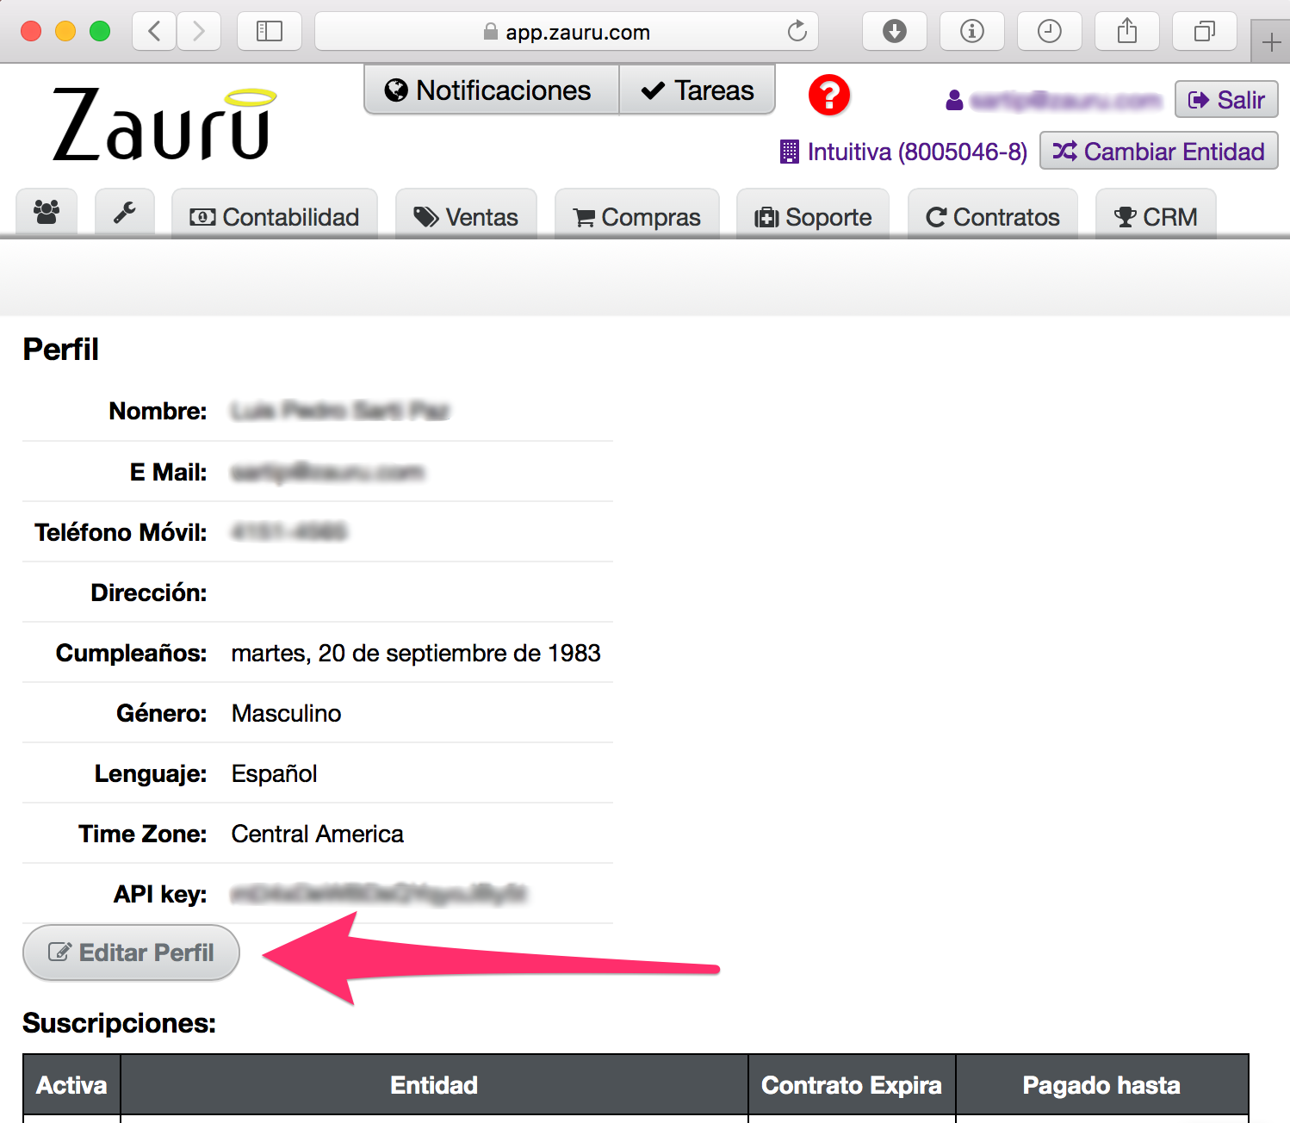Show all tabs overview icon
The image size is (1290, 1123).
point(1205,32)
